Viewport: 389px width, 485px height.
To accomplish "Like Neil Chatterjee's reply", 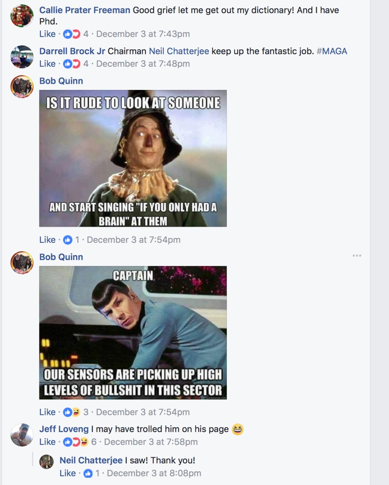I will (x=67, y=473).
